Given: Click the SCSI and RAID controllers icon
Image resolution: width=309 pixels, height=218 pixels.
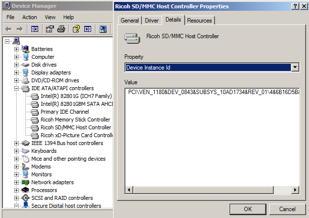Looking at the screenshot, I should (x=25, y=198).
